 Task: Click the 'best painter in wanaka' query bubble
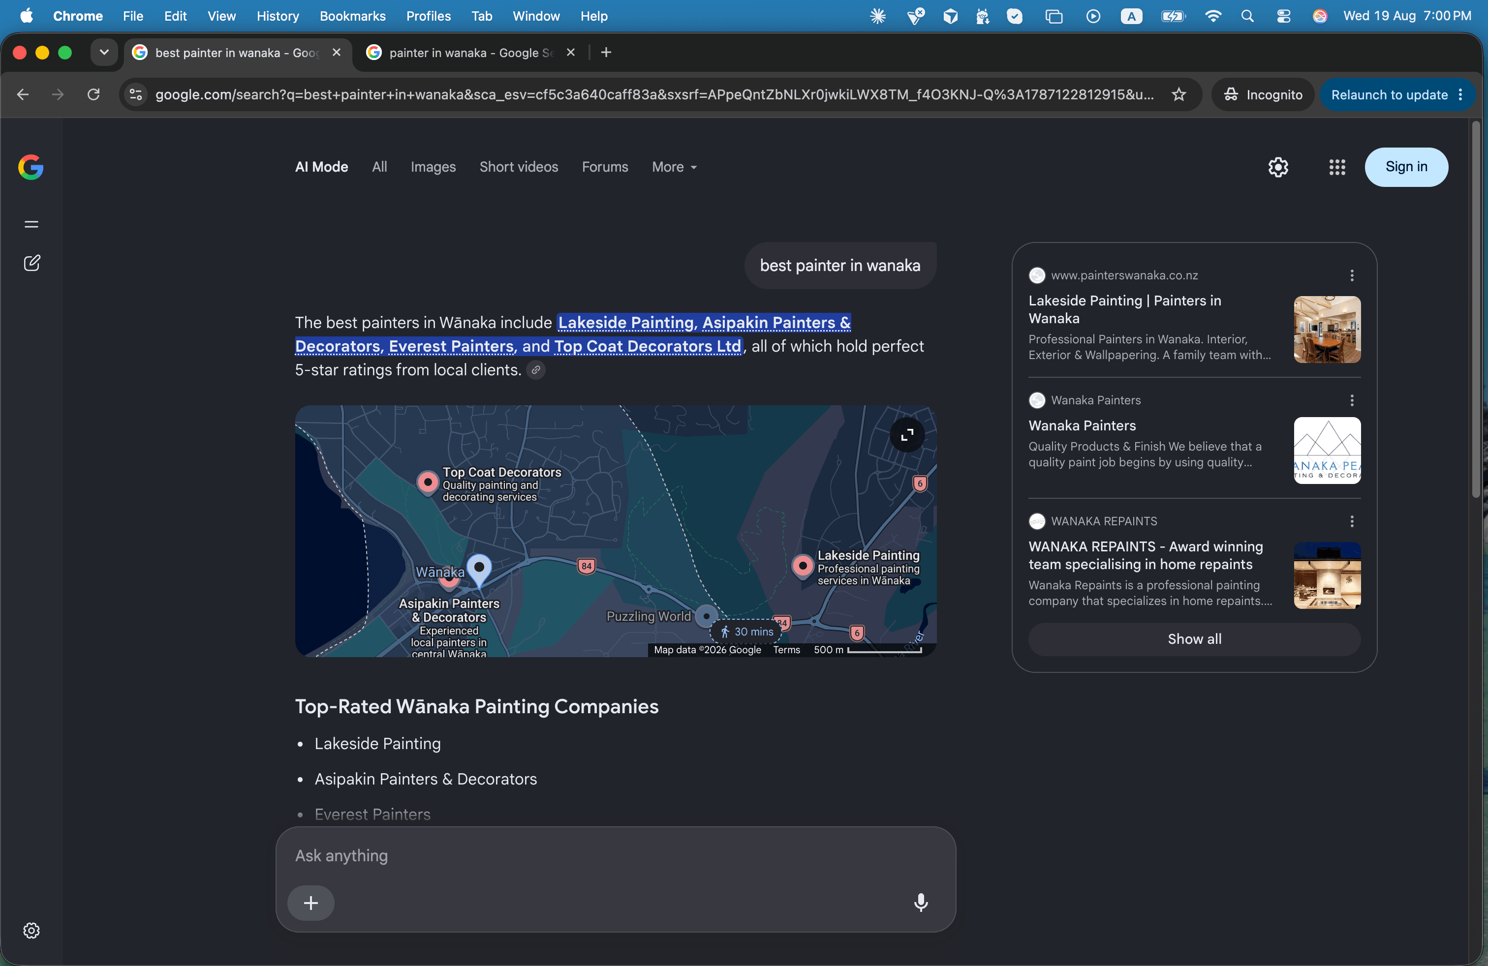[x=839, y=266]
